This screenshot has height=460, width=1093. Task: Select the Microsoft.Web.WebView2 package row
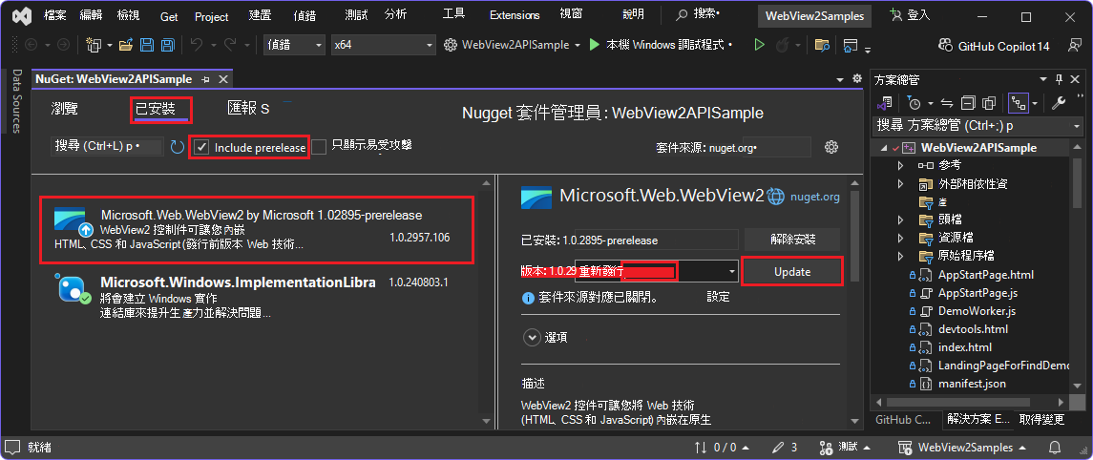pyautogui.click(x=257, y=231)
